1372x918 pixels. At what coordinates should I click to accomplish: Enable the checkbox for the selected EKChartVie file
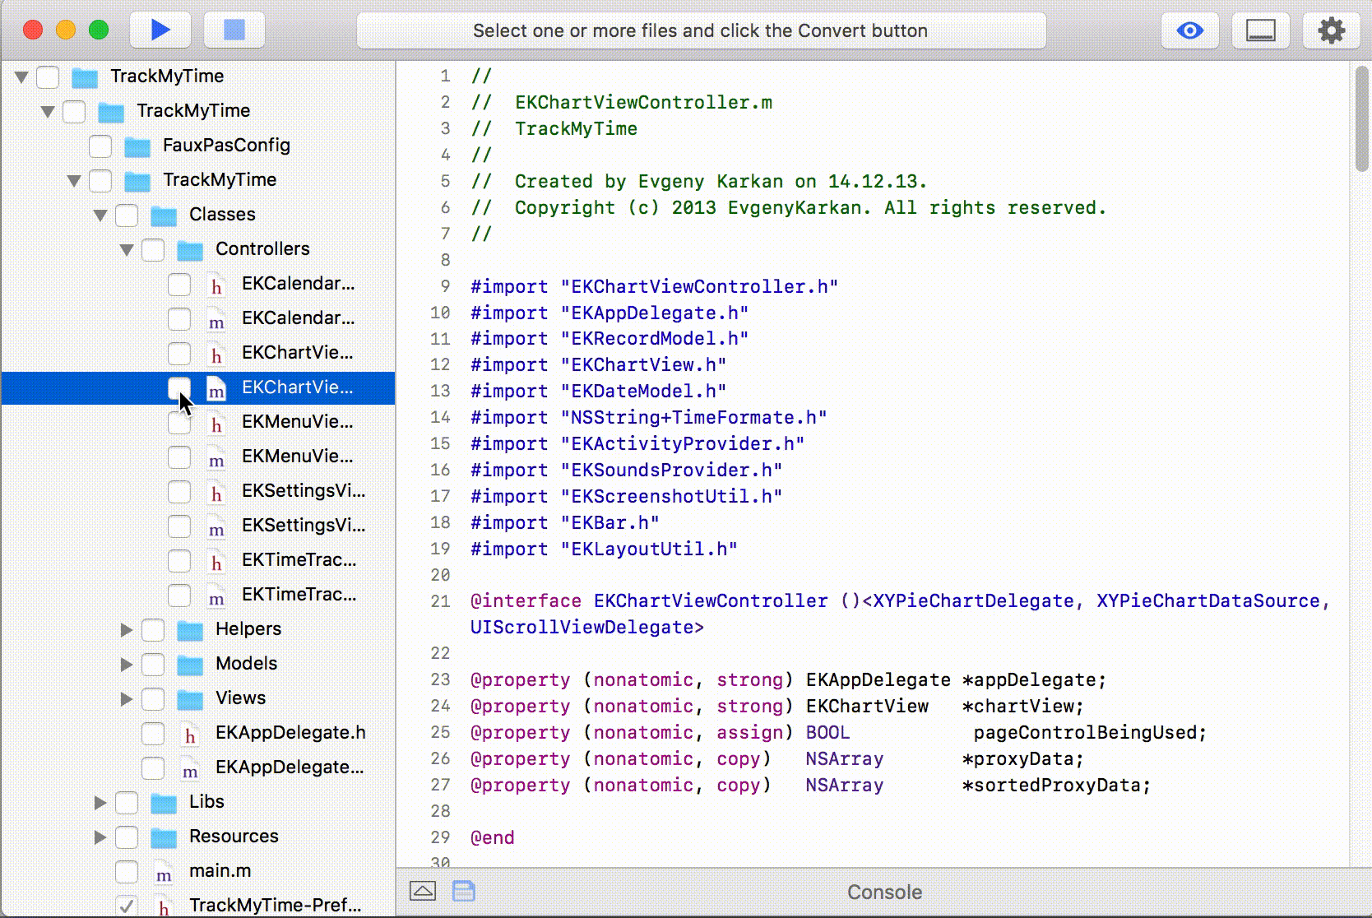tap(178, 387)
